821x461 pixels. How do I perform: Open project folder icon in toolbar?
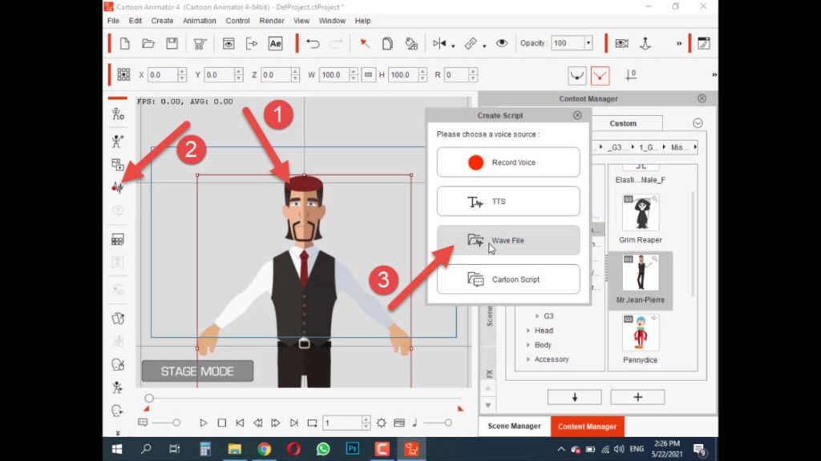(x=148, y=43)
